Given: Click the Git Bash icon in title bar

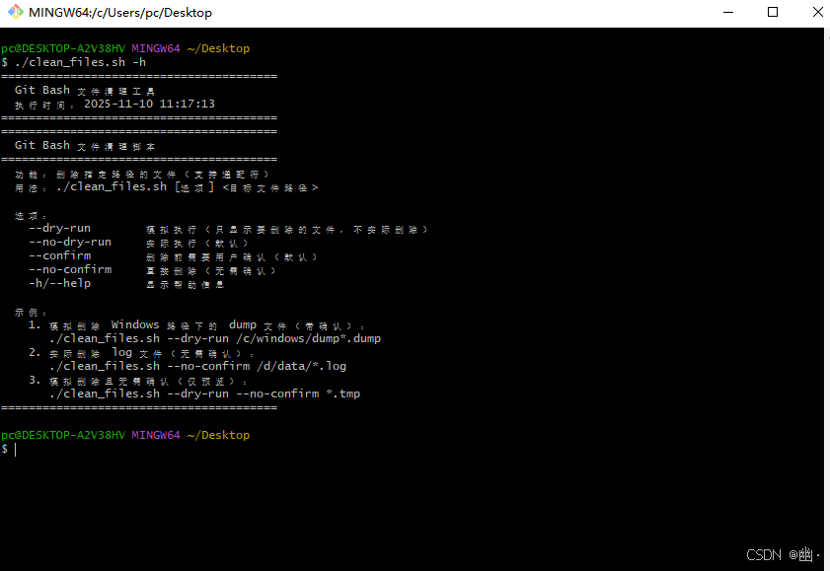Looking at the screenshot, I should (16, 12).
